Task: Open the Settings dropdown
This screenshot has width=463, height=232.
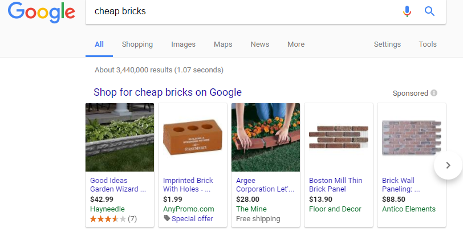Action: (x=387, y=44)
